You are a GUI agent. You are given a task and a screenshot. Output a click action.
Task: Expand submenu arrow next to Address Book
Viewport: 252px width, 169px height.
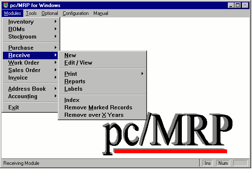click(x=56, y=89)
